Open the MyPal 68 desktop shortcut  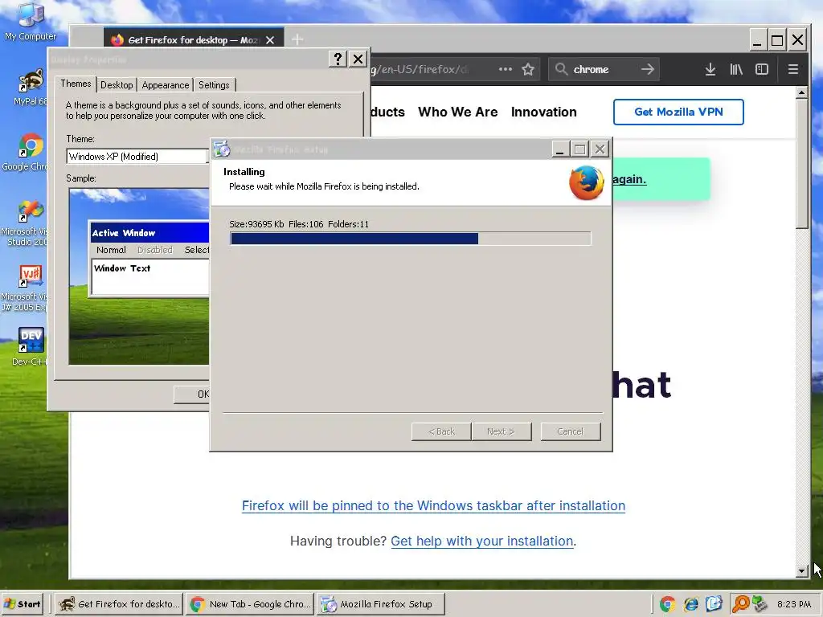[x=29, y=87]
